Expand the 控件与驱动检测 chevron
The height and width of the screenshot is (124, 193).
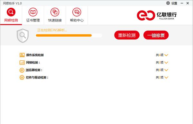click(x=166, y=78)
